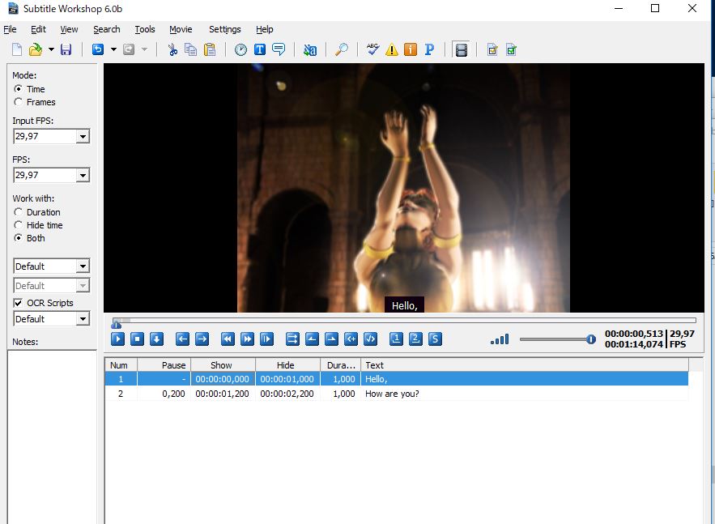Select Both under Work with

(19, 238)
